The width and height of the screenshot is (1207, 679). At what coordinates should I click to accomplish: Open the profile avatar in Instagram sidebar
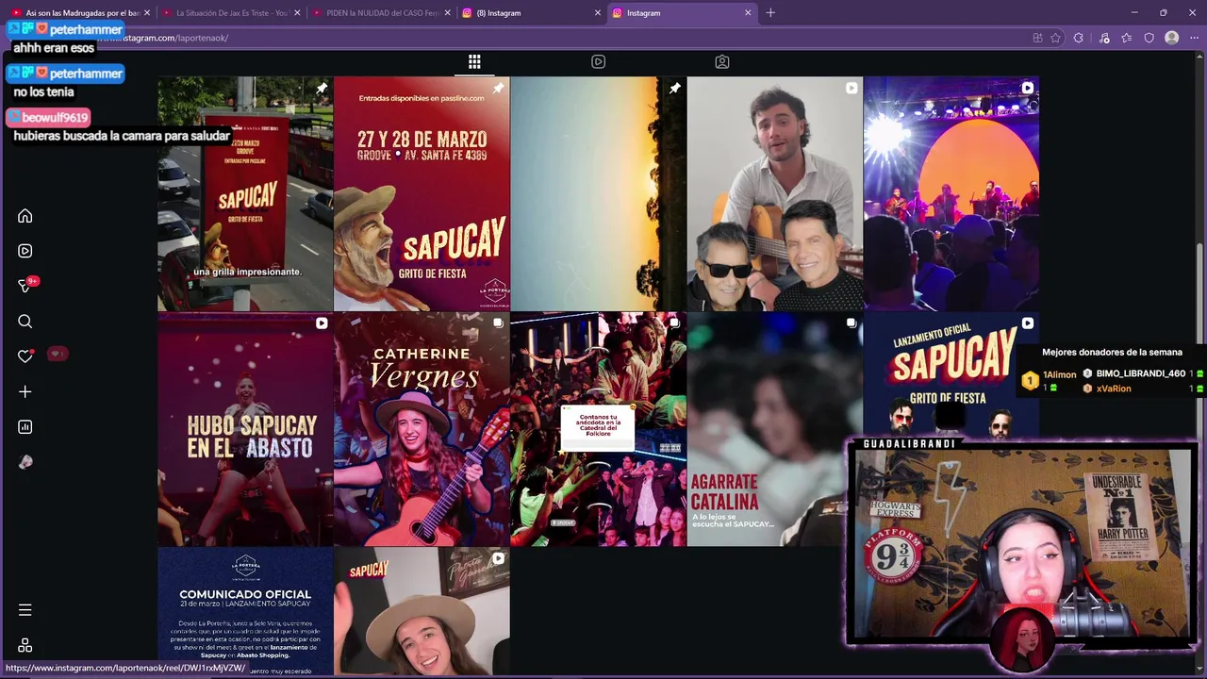tap(25, 462)
